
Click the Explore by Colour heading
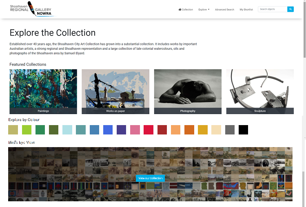24,120
